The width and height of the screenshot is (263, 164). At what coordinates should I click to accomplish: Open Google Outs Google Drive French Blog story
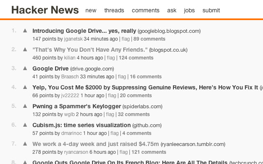point(130,162)
